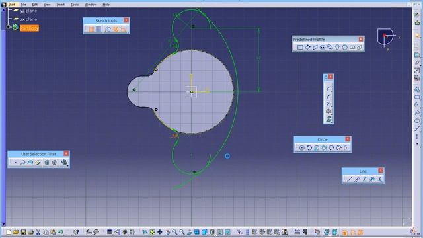Select the Keyhole Profile tool

pyautogui.click(x=337, y=47)
